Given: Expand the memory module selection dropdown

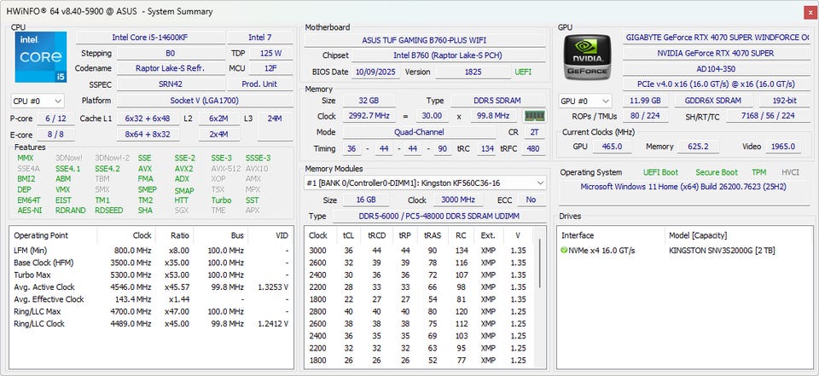Looking at the screenshot, I should [x=539, y=182].
